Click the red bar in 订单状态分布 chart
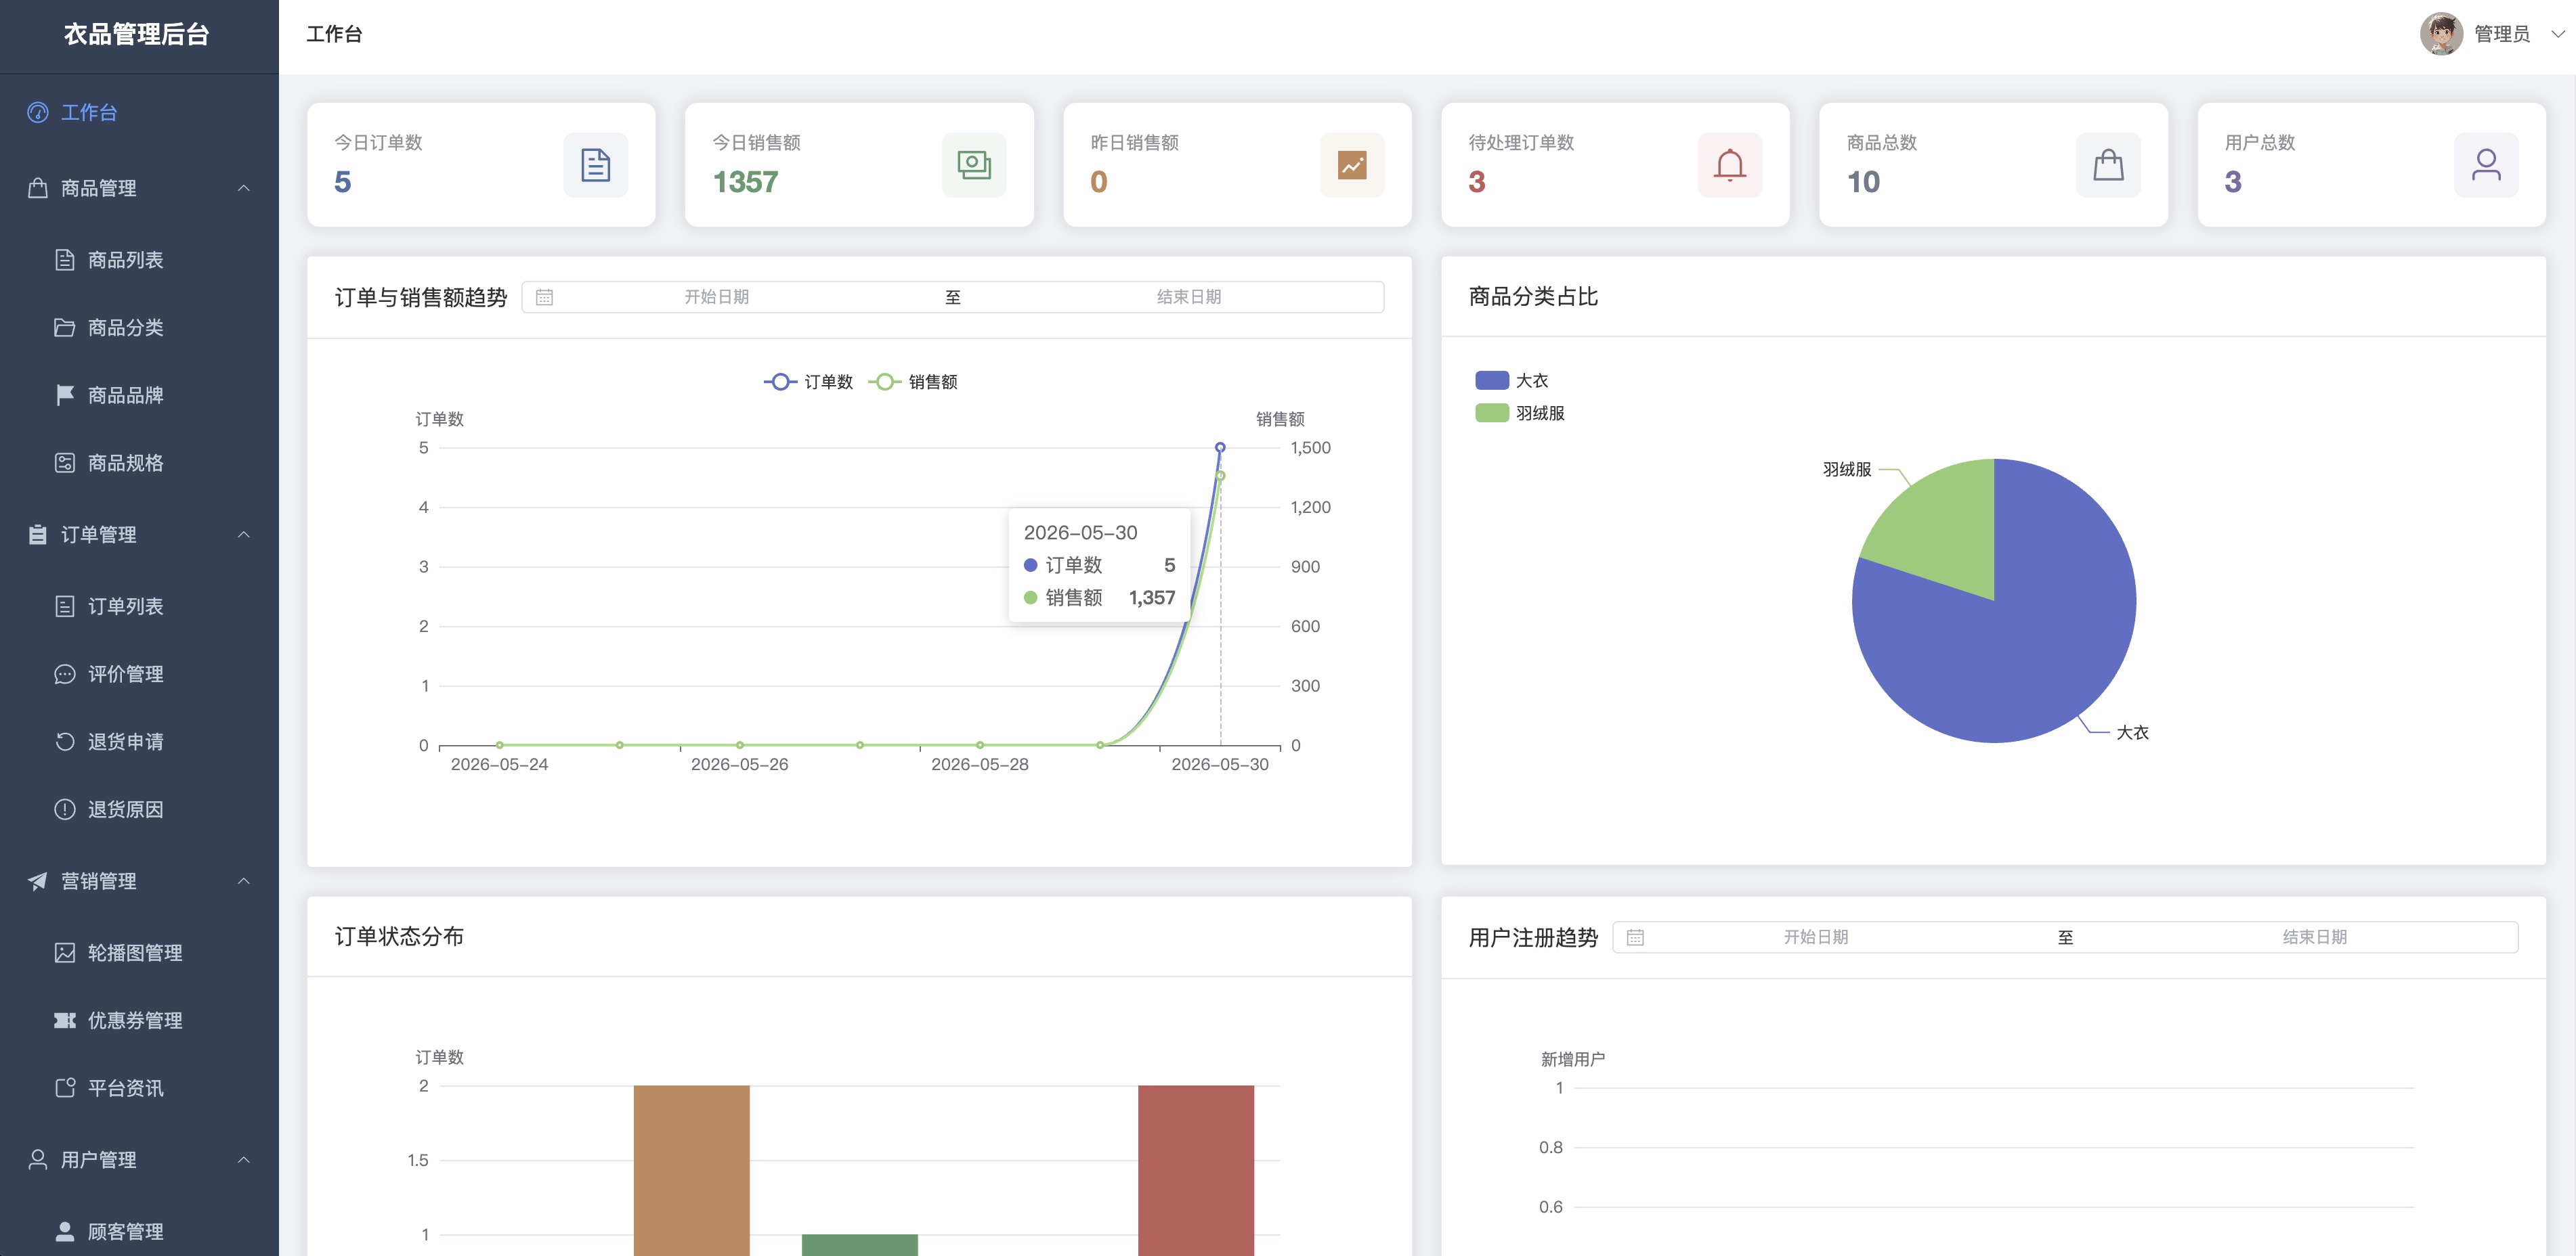Screen dimensions: 2576x1256 point(1196,1170)
